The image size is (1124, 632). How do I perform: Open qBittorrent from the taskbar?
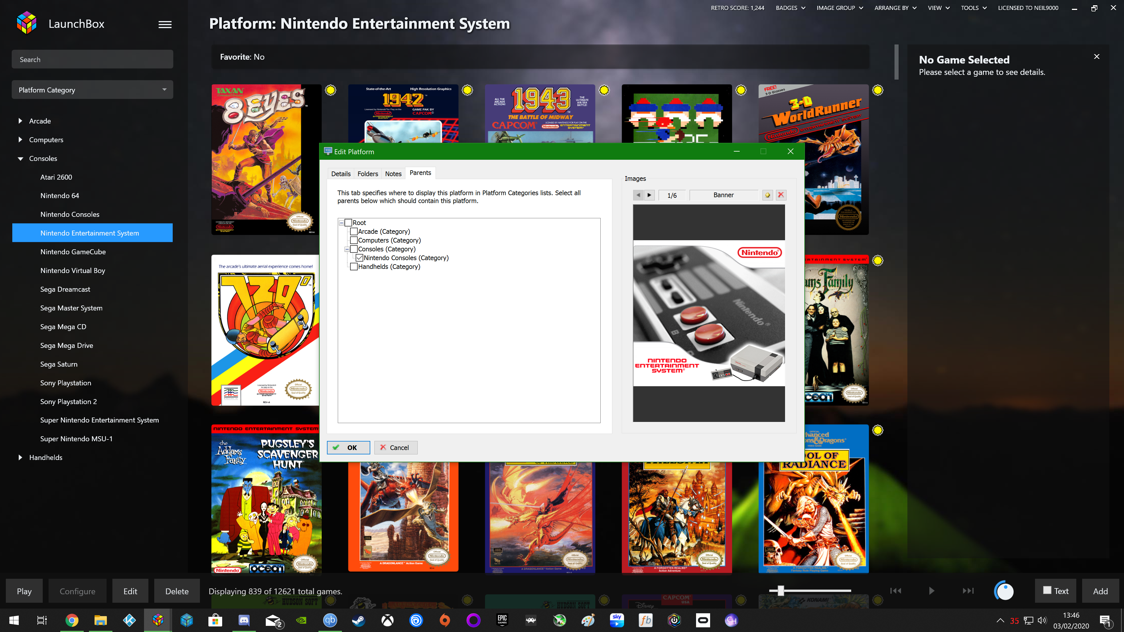pos(330,620)
